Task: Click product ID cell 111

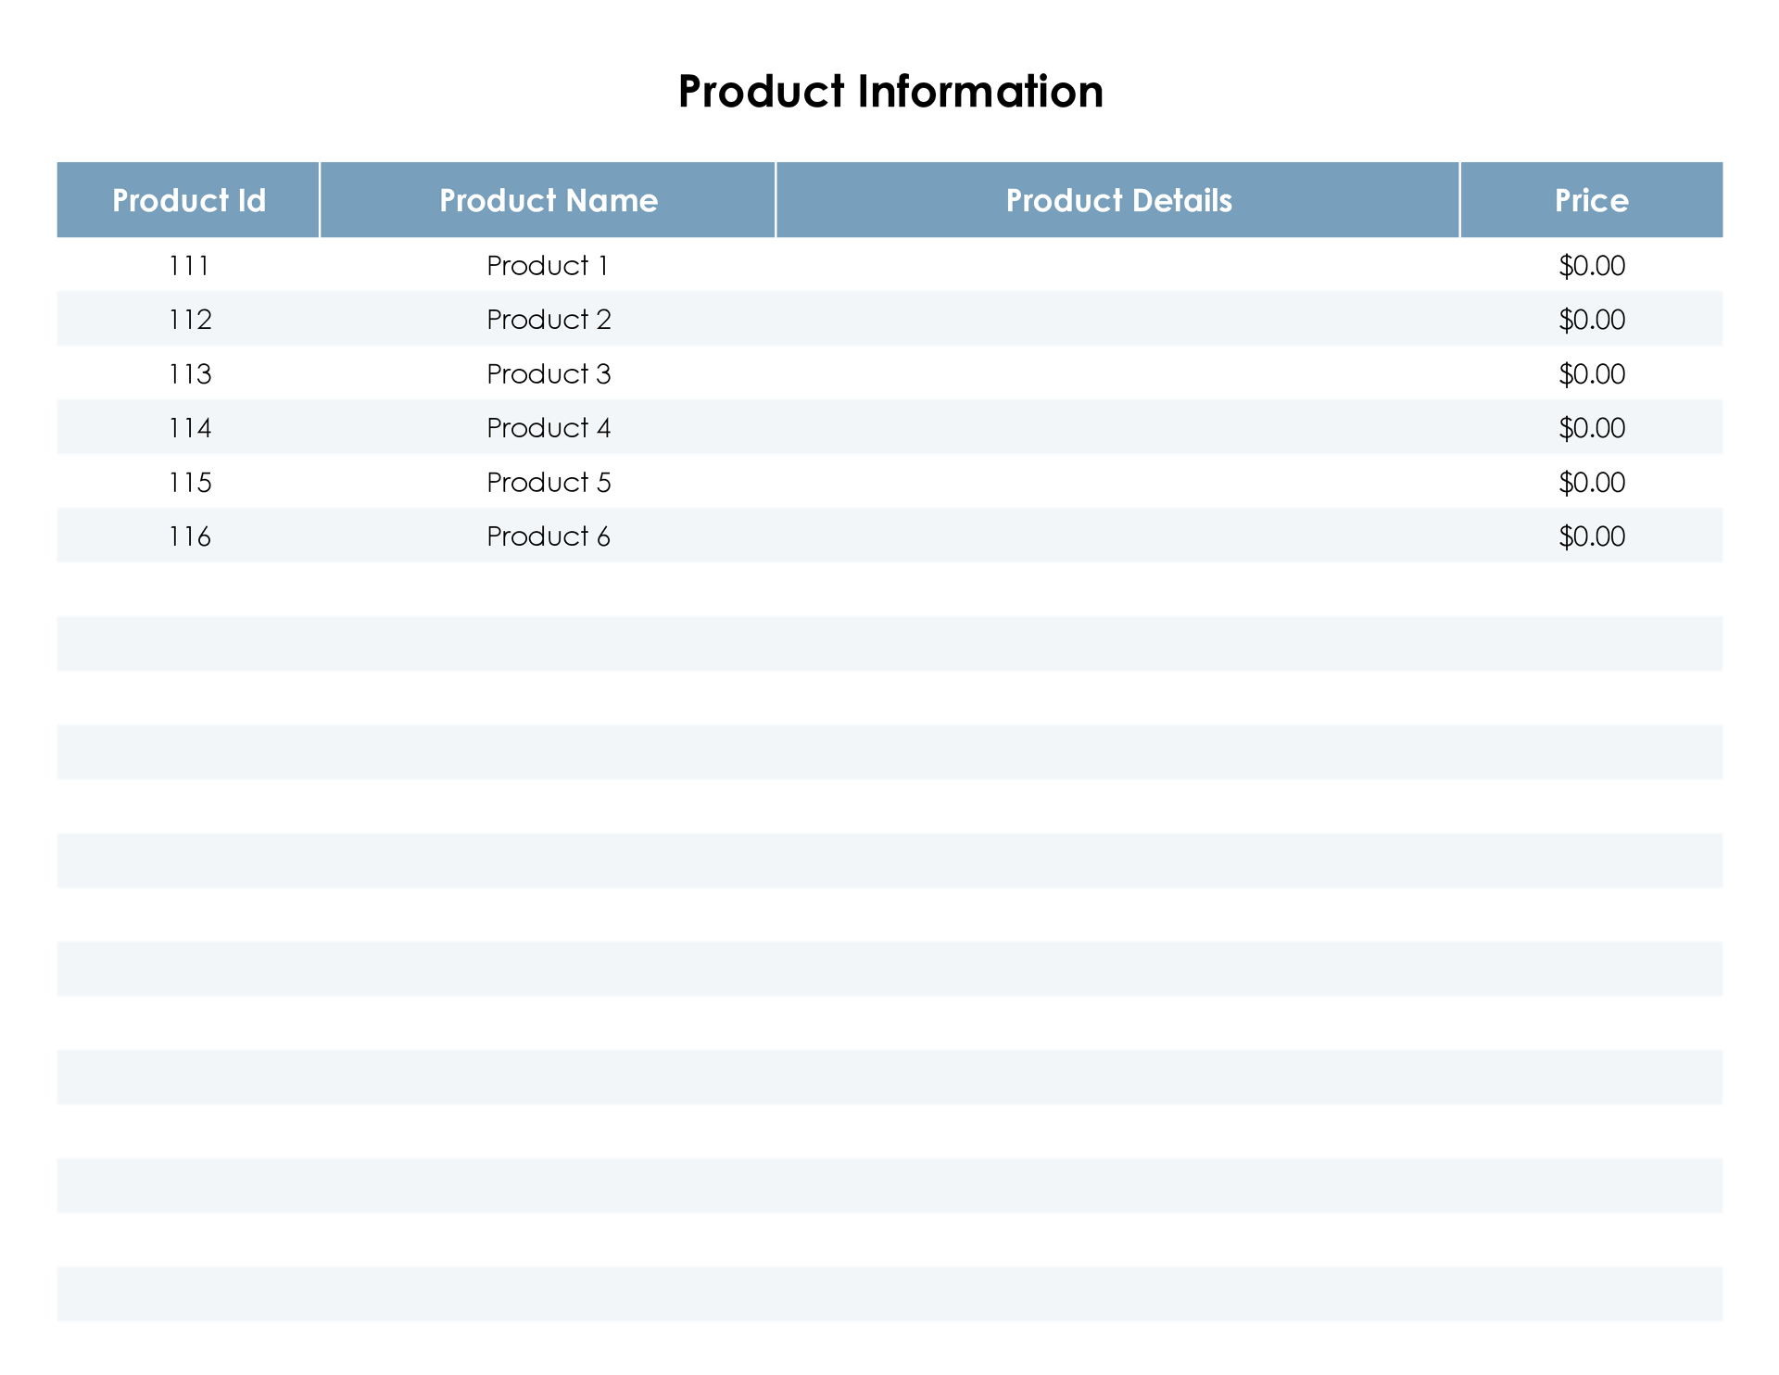Action: tap(189, 266)
